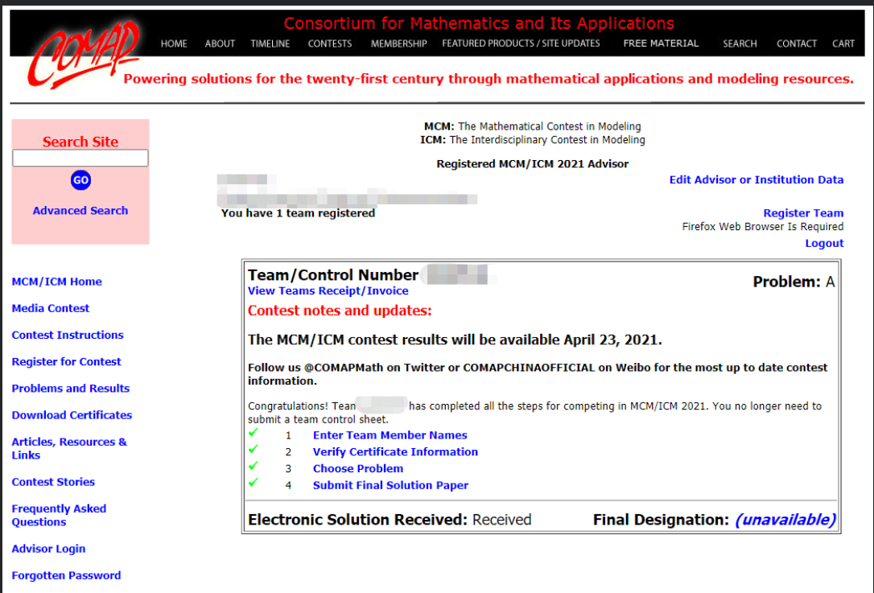Image resolution: width=874 pixels, height=593 pixels.
Task: Click green checkmark beside Enter Team Member Names
Action: click(x=254, y=433)
